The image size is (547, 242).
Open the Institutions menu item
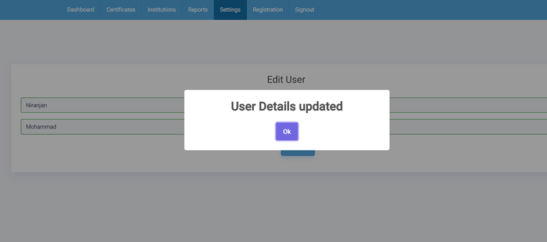pos(161,10)
